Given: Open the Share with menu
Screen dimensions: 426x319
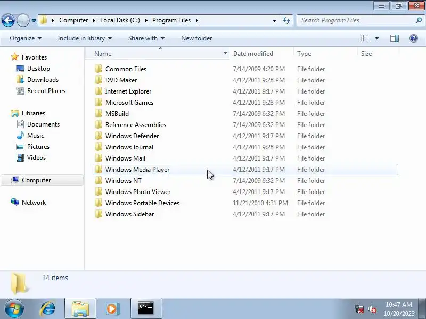Looking at the screenshot, I should (146, 38).
